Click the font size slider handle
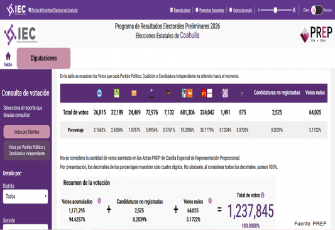Screen dimensions: 335x230 pos(275,10)
